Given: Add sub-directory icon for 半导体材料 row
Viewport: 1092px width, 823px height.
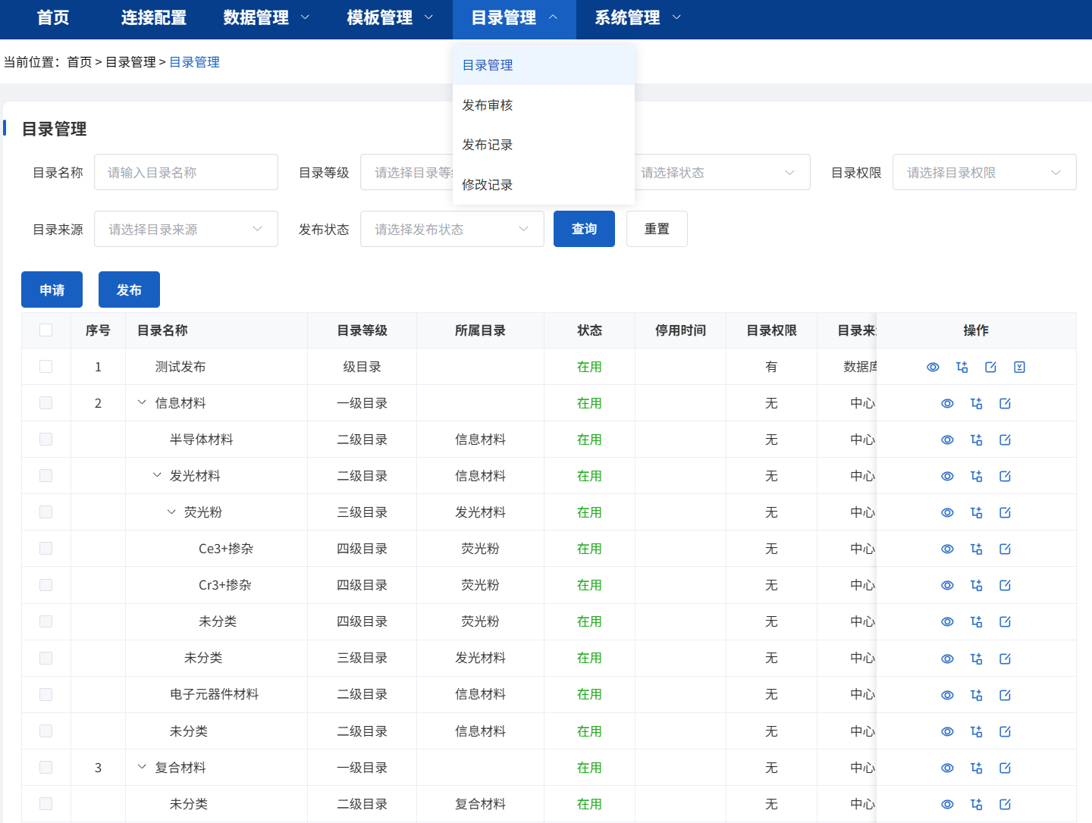Looking at the screenshot, I should 976,440.
